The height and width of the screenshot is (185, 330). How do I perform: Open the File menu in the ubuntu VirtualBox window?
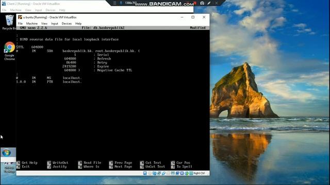click(x=20, y=24)
